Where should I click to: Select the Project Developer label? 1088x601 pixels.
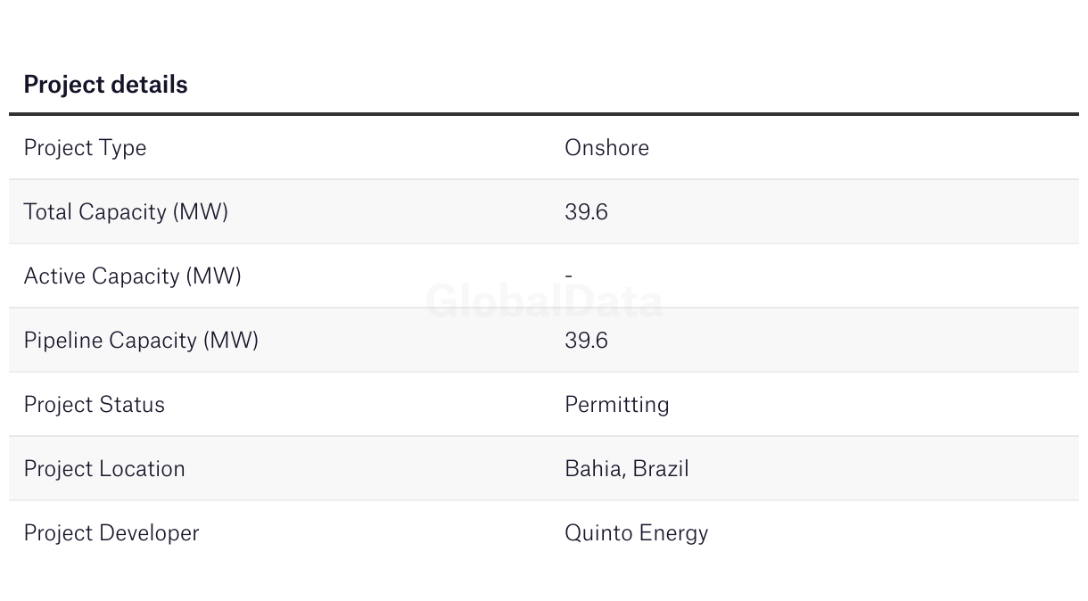(x=111, y=533)
